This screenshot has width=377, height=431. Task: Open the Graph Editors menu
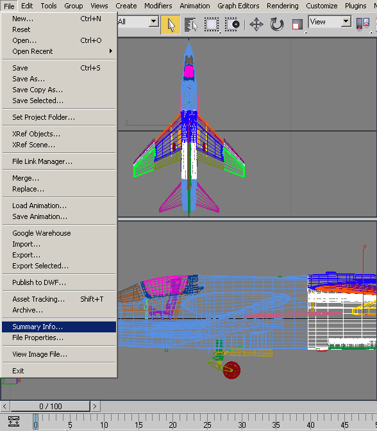point(239,6)
